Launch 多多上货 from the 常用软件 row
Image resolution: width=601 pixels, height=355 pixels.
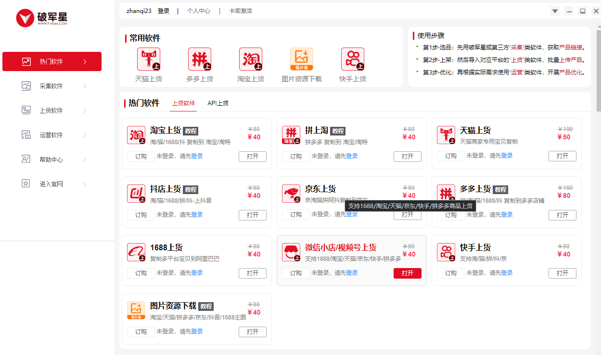tap(199, 60)
